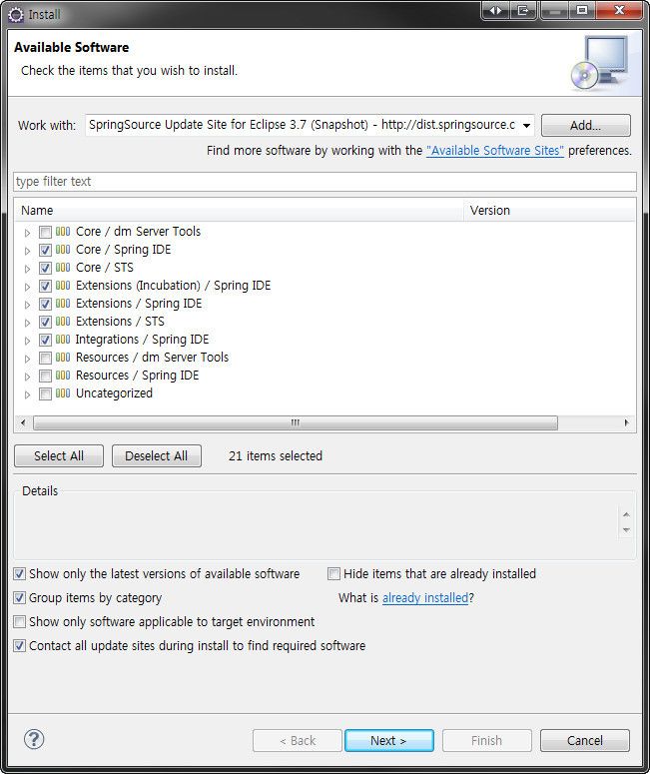The width and height of the screenshot is (650, 774).
Task: Select the Uncategorized row text
Action: (114, 393)
